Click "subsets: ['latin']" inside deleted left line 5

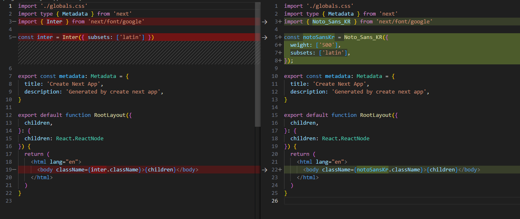click(116, 37)
